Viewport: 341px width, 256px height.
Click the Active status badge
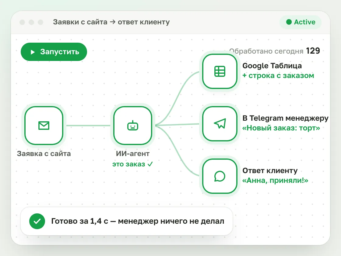tap(301, 22)
